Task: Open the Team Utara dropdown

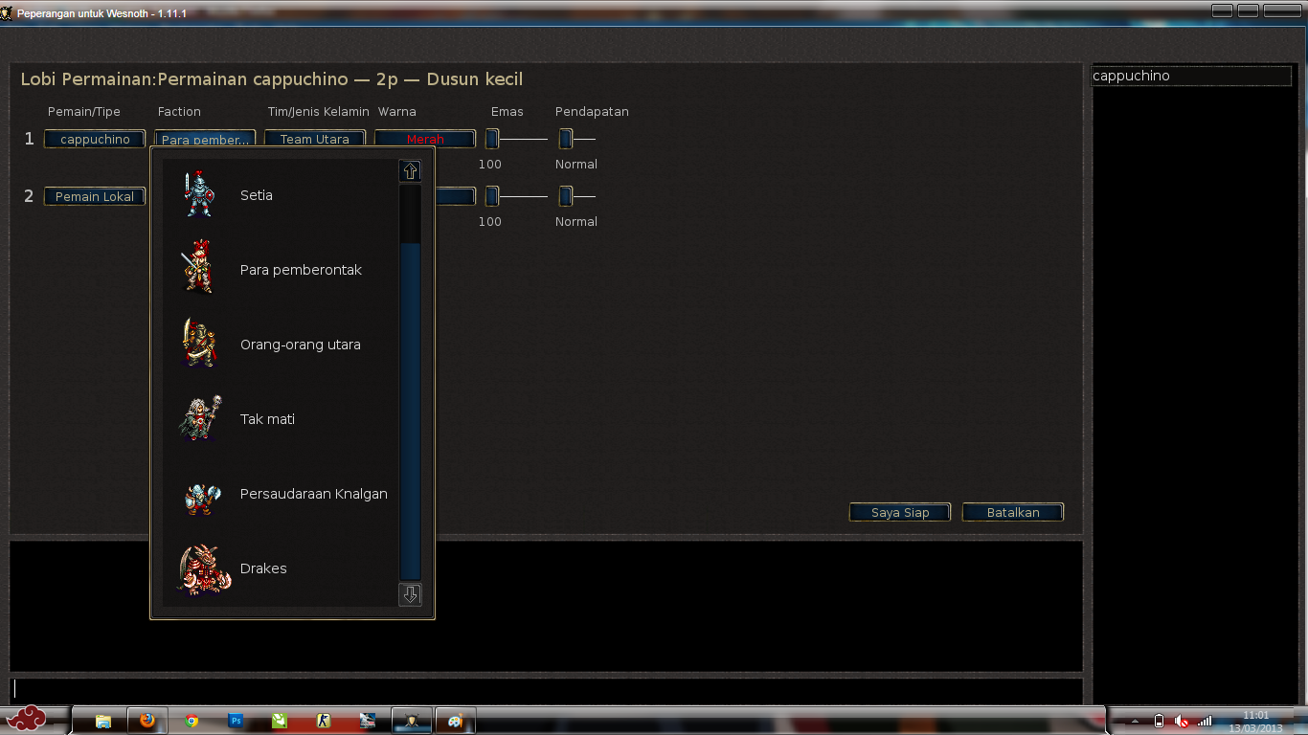Action: tap(315, 139)
